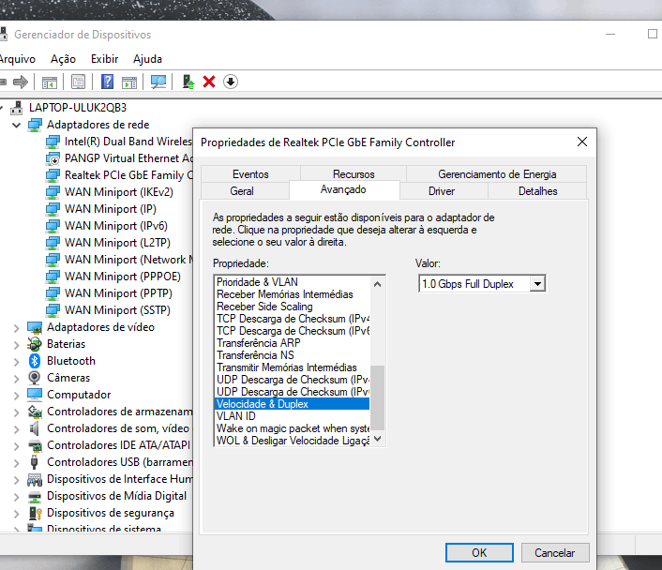Viewport: 662px width, 570px height.
Task: Expand the Dispositivos de segurança node
Action: click(x=17, y=514)
